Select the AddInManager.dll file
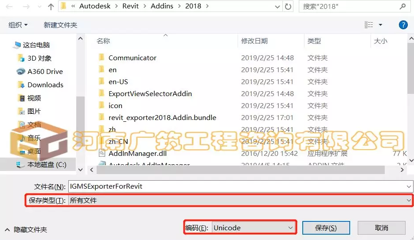Viewport: 414px width, 240px height. coord(137,153)
